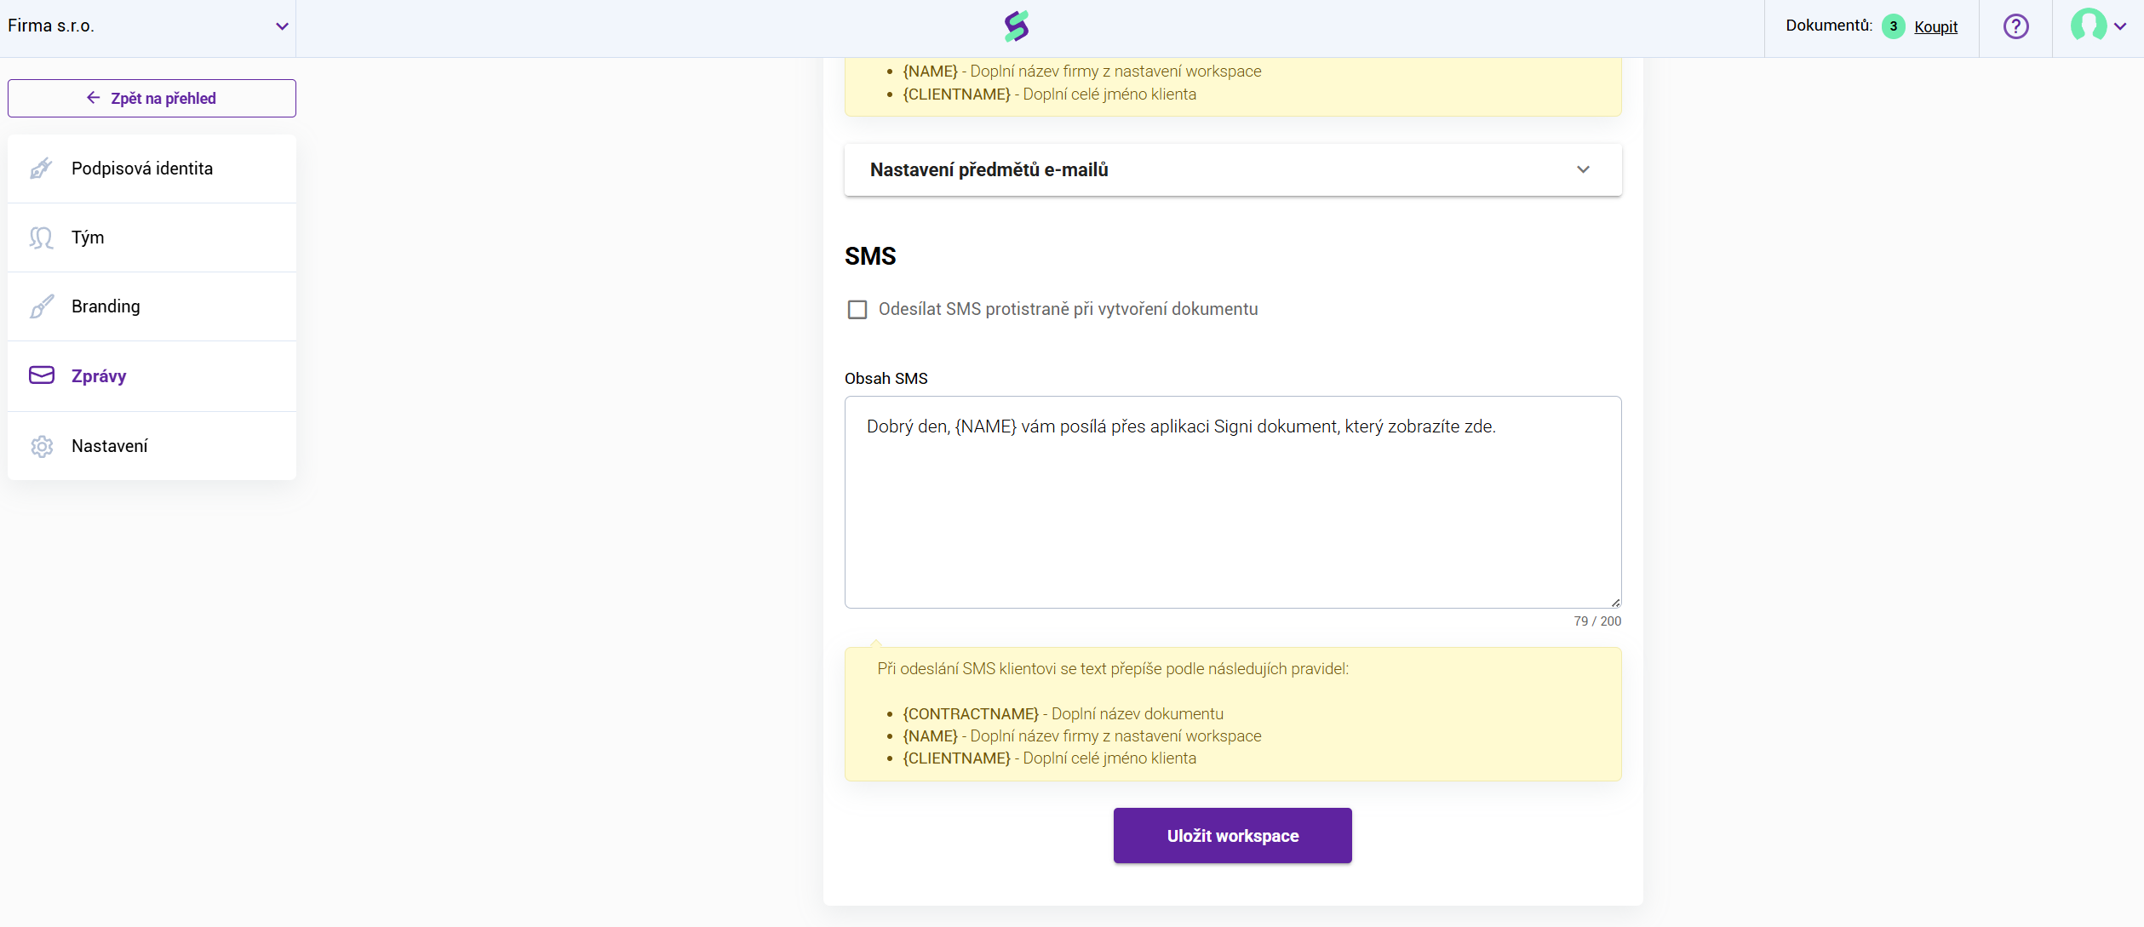The width and height of the screenshot is (2144, 927).
Task: Click the pen icon beside Podpisová identita
Action: 41,169
